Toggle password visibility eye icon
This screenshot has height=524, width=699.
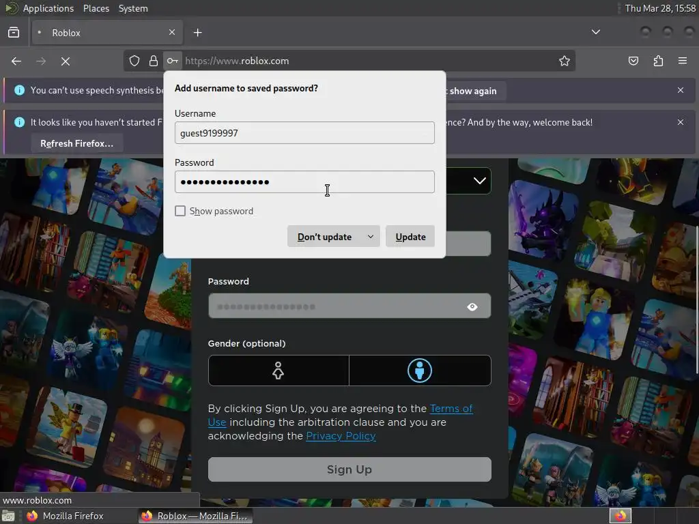click(472, 306)
